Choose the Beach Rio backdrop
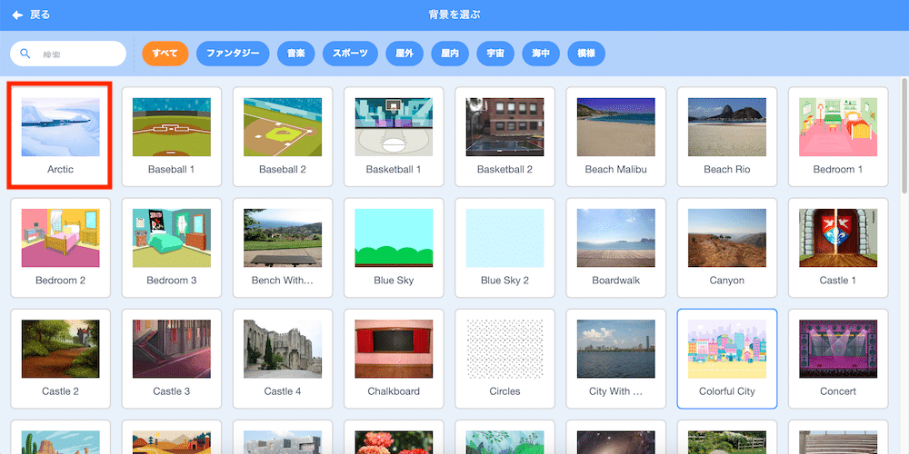This screenshot has width=909, height=454. [x=727, y=137]
